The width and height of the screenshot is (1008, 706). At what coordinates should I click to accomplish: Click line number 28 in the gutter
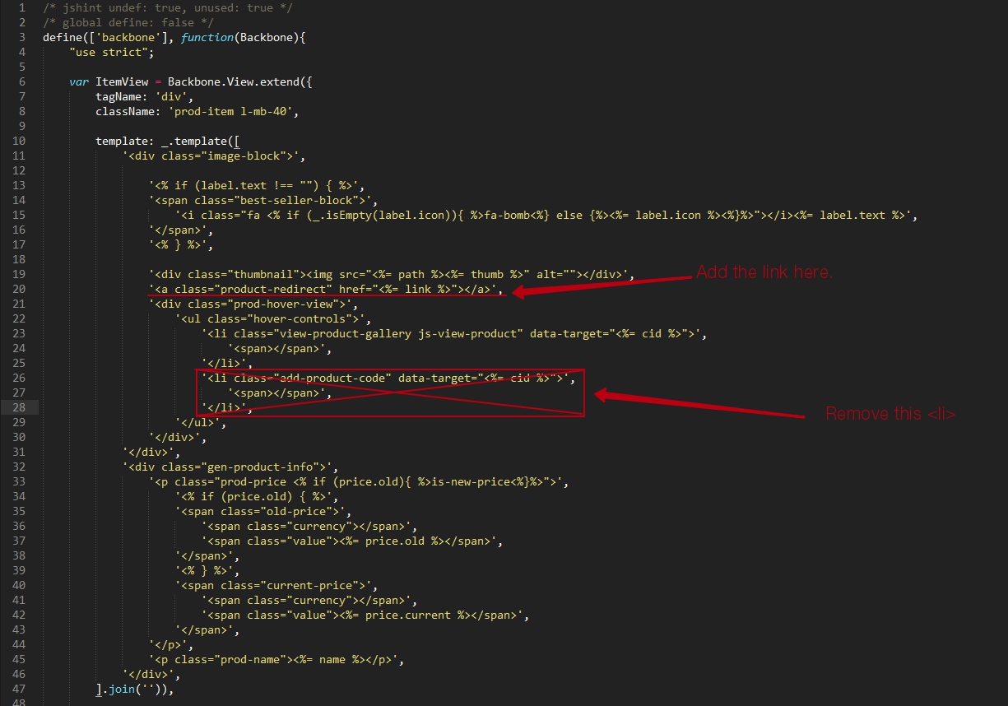pos(20,407)
